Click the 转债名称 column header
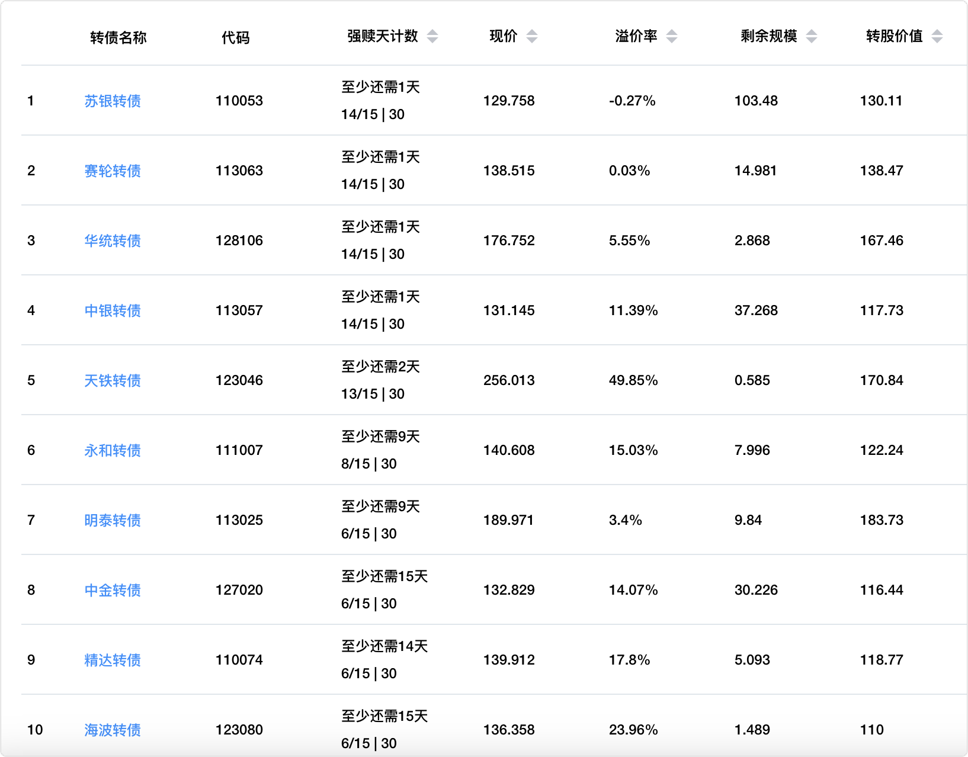 point(118,37)
